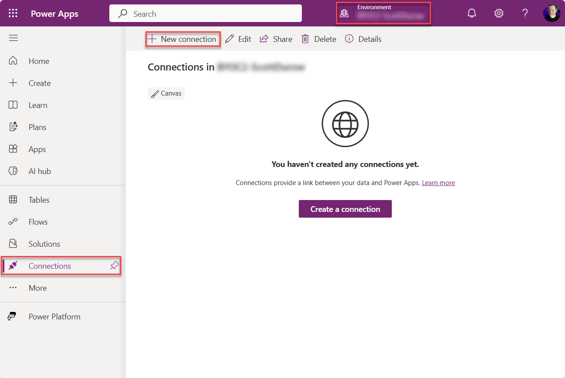Screen dimensions: 565x378
Task: Open the notifications bell
Action: click(x=472, y=13)
